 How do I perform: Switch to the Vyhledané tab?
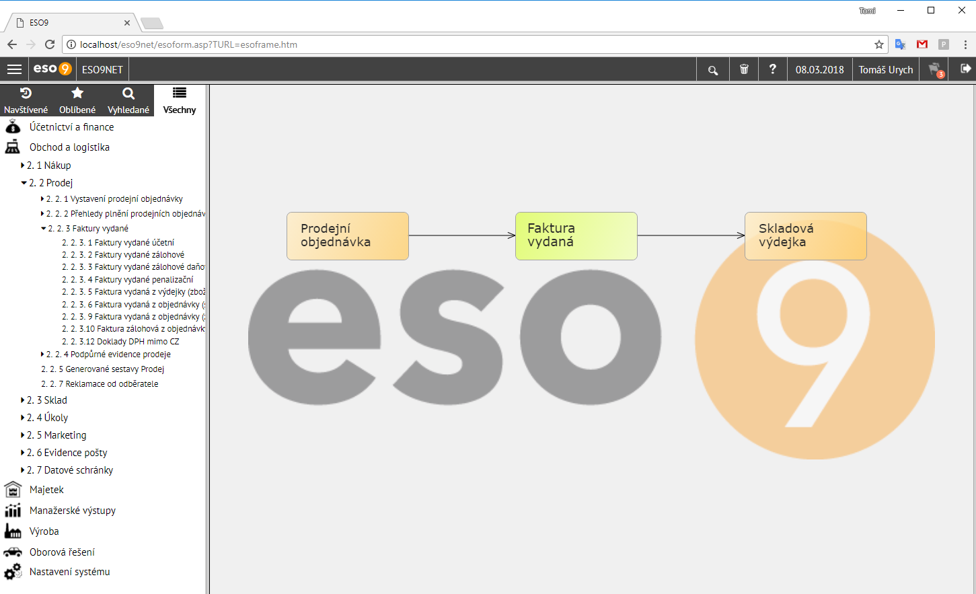coord(128,100)
